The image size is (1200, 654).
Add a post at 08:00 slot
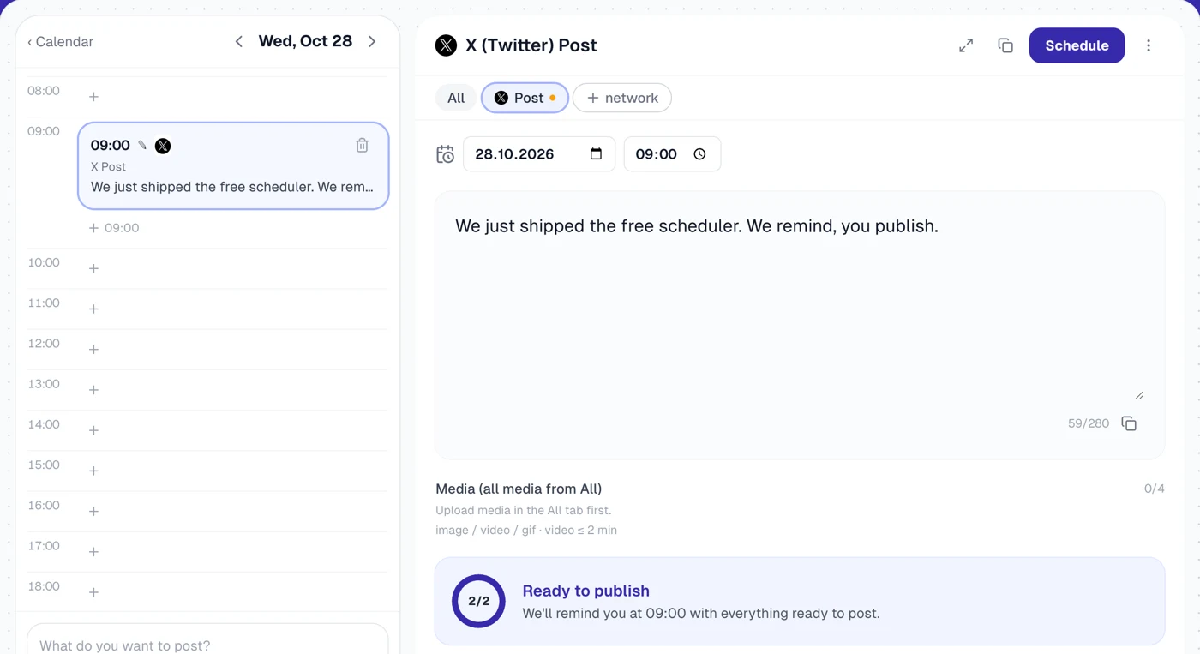(94, 97)
